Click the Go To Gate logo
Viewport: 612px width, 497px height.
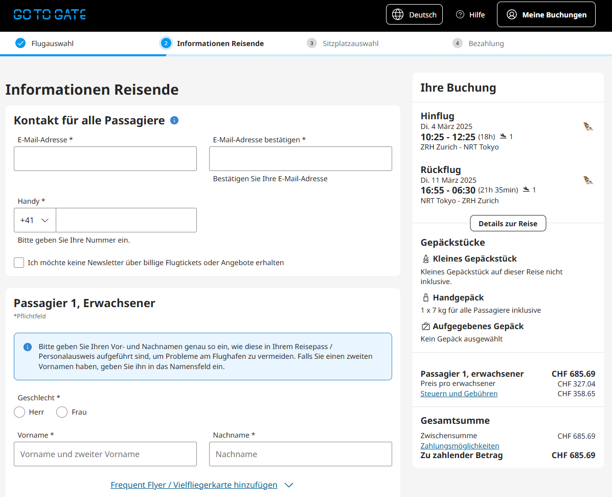[50, 14]
